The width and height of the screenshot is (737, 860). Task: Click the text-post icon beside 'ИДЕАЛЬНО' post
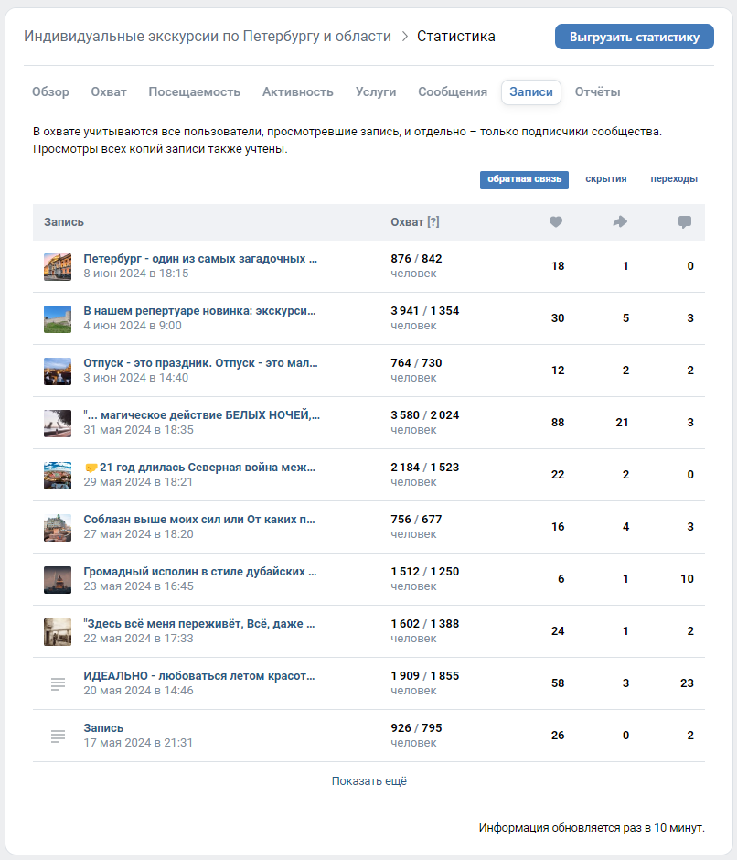(x=58, y=683)
